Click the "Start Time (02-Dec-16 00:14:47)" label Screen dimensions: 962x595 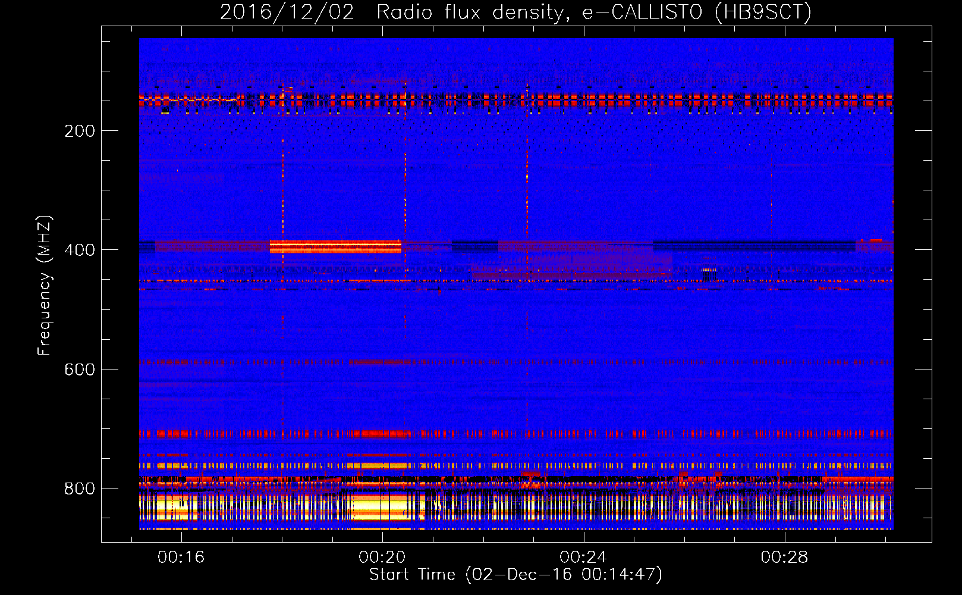[x=515, y=575]
